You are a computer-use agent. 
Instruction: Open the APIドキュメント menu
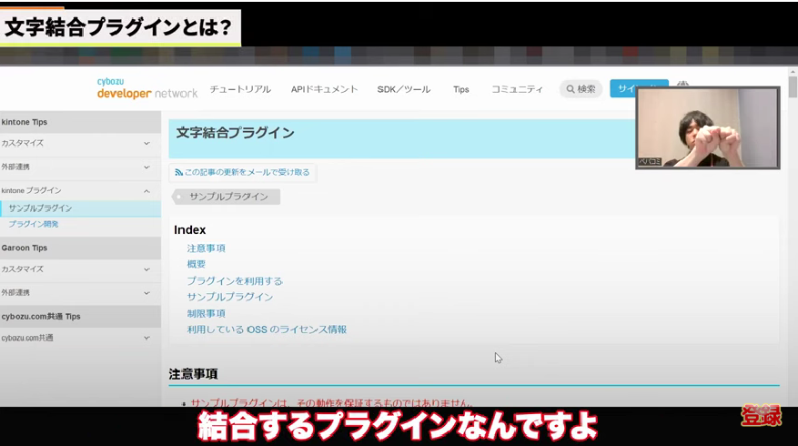pyautogui.click(x=324, y=89)
